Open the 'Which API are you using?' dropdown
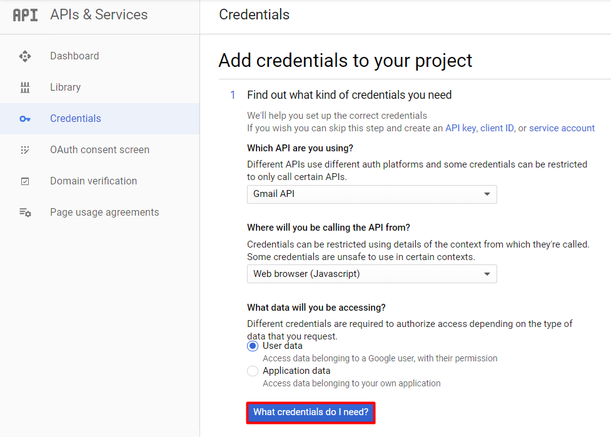This screenshot has height=437, width=611. coord(371,194)
